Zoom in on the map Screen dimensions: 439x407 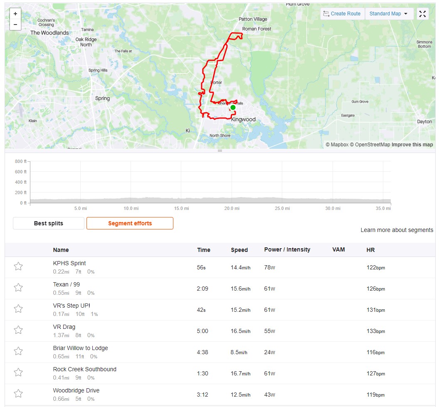[x=15, y=14]
